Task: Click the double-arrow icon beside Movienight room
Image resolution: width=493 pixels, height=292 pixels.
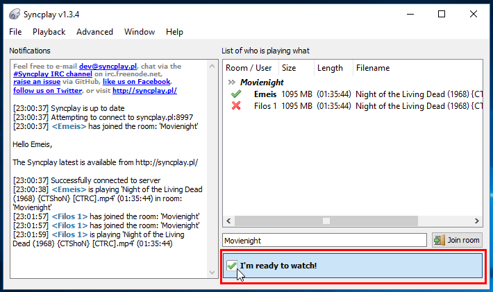Action: pyautogui.click(x=232, y=83)
